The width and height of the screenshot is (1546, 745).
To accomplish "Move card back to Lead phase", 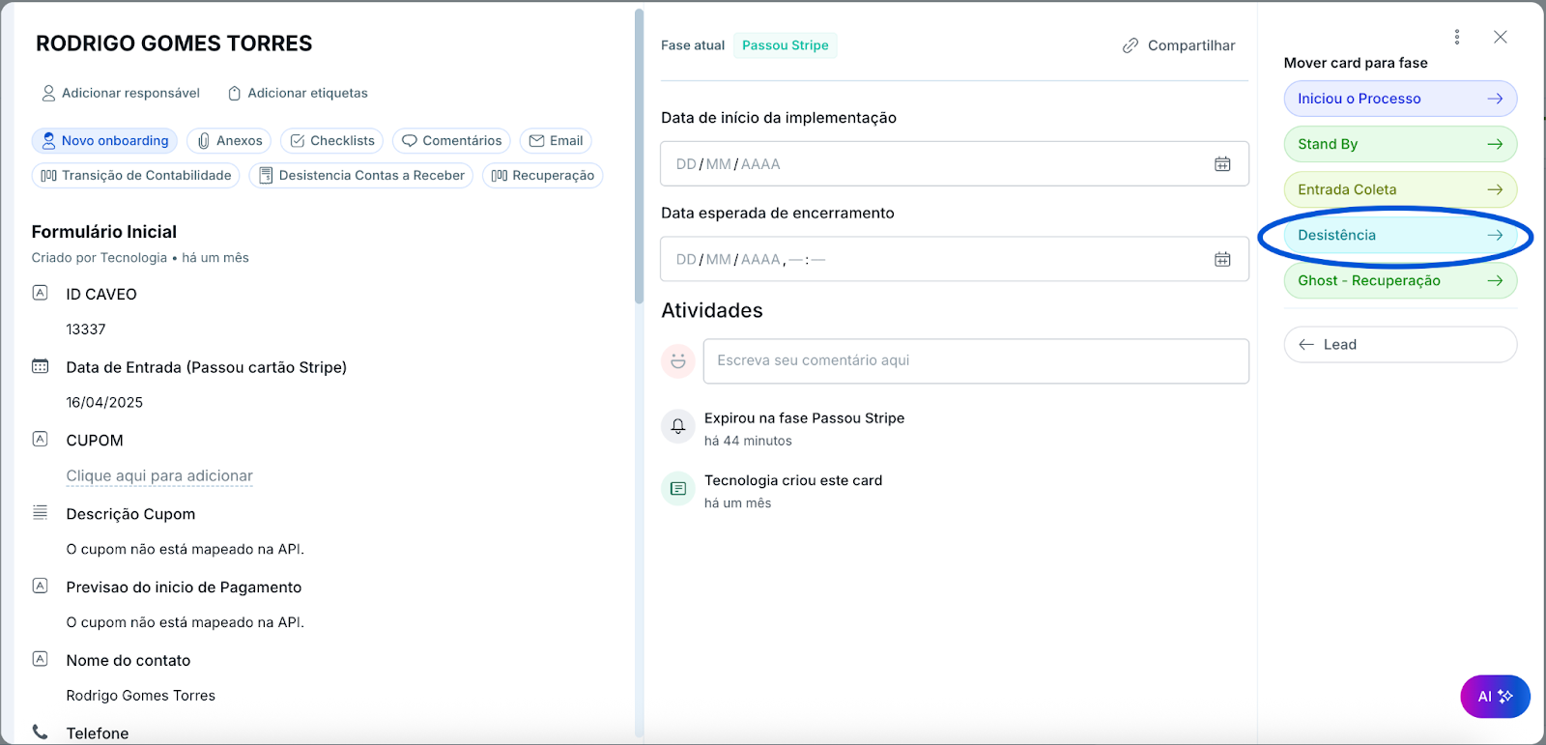I will click(x=1399, y=345).
